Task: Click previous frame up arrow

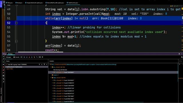Action: 39,64
